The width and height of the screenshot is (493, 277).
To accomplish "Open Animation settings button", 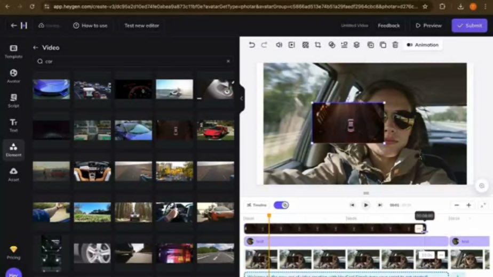I will tap(422, 45).
